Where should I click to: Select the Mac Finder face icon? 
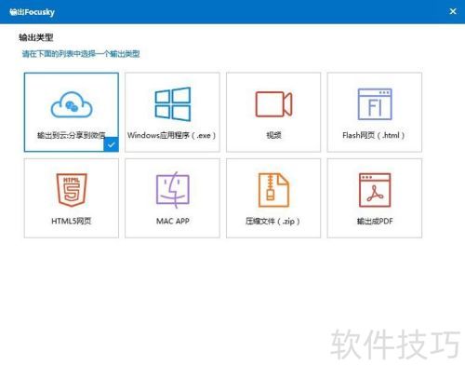coord(173,190)
